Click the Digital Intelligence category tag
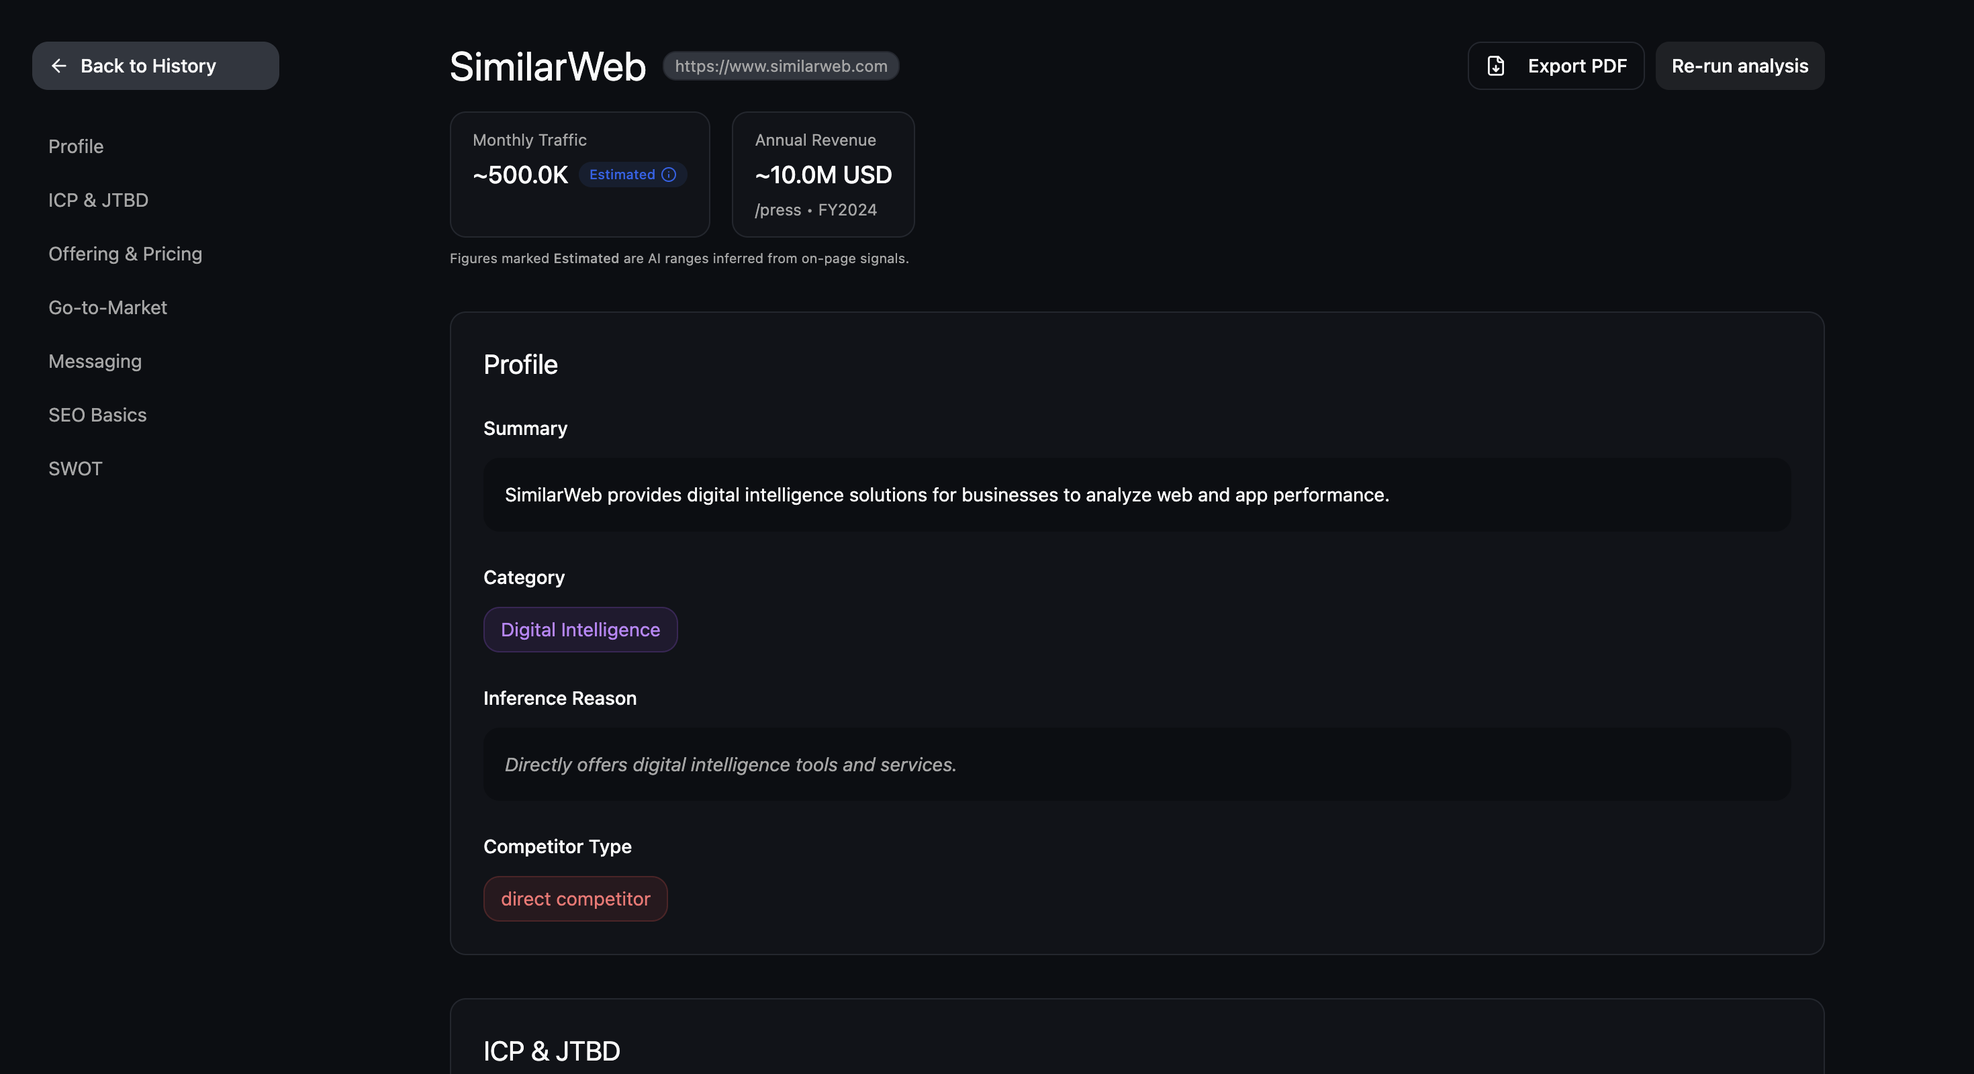This screenshot has width=1974, height=1074. point(580,630)
